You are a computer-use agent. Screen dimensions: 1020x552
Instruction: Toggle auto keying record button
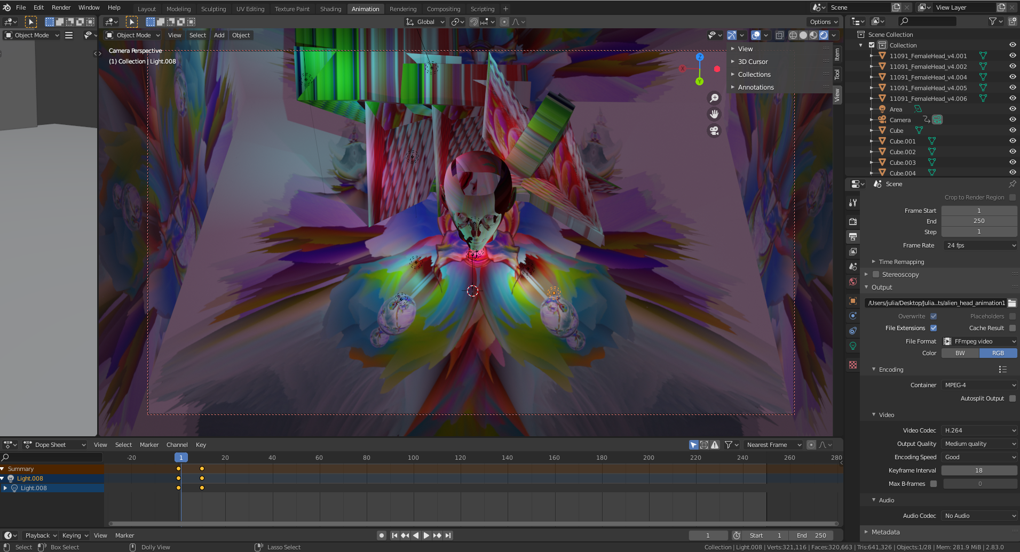click(381, 535)
